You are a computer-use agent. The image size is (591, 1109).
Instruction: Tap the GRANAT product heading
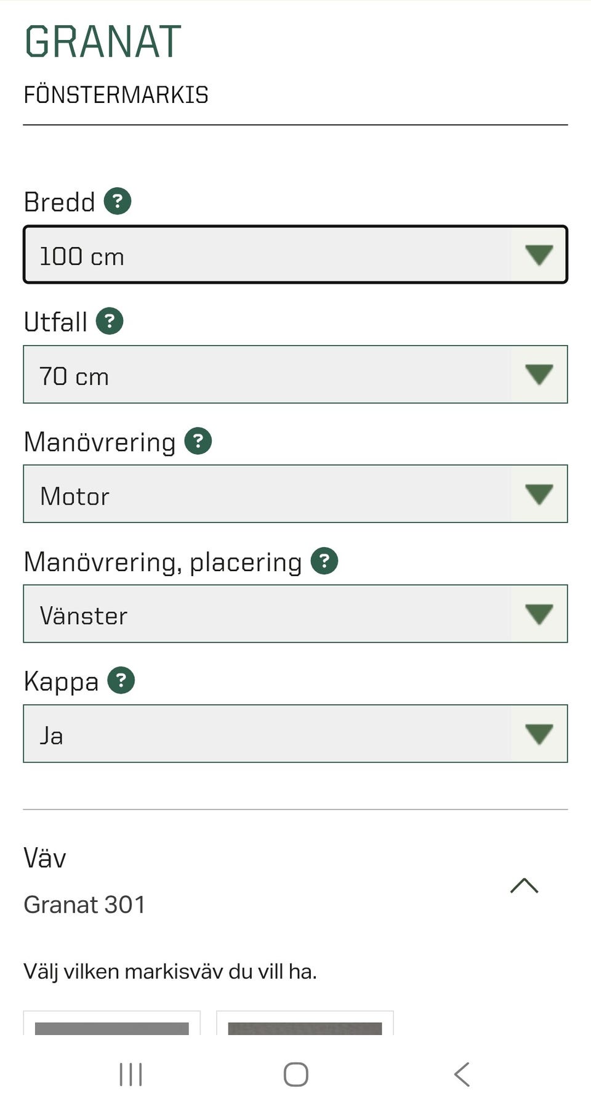pos(103,42)
